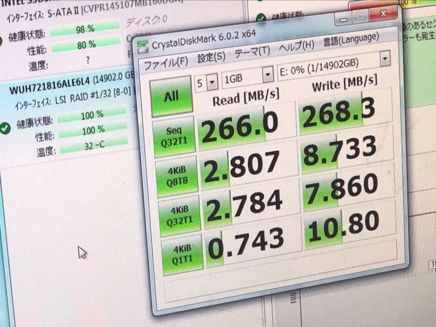
Task: Open the 設定(S) menu
Action: 212,56
